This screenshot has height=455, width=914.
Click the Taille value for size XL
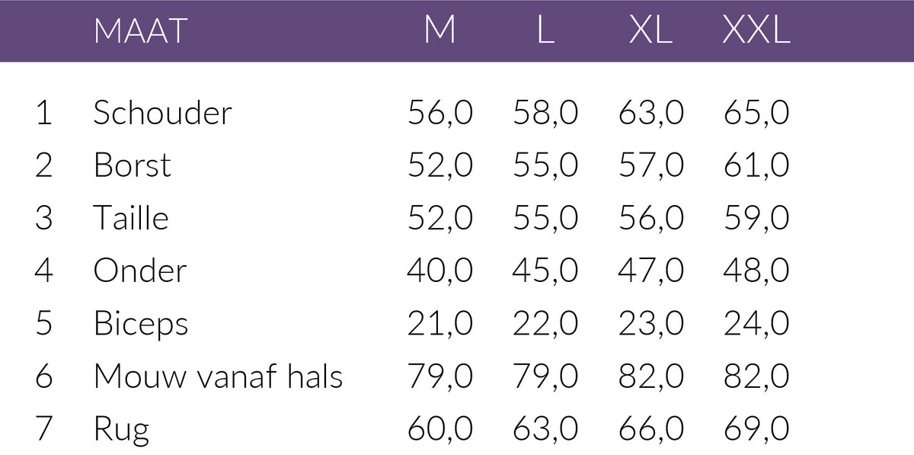click(x=651, y=218)
